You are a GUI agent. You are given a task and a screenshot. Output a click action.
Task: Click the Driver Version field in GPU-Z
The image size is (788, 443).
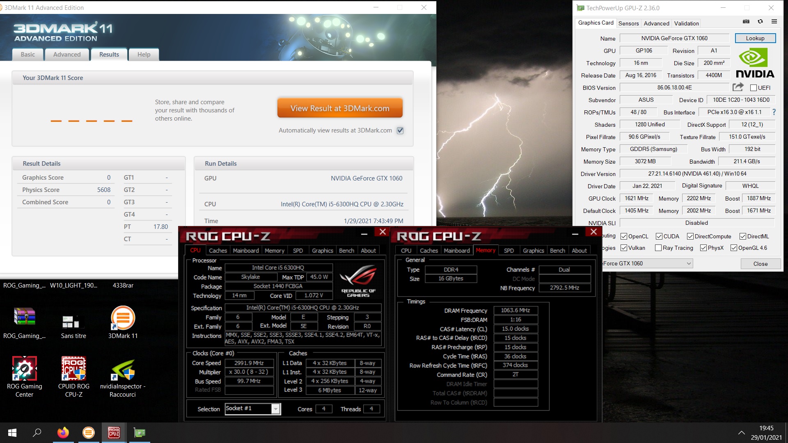point(697,174)
